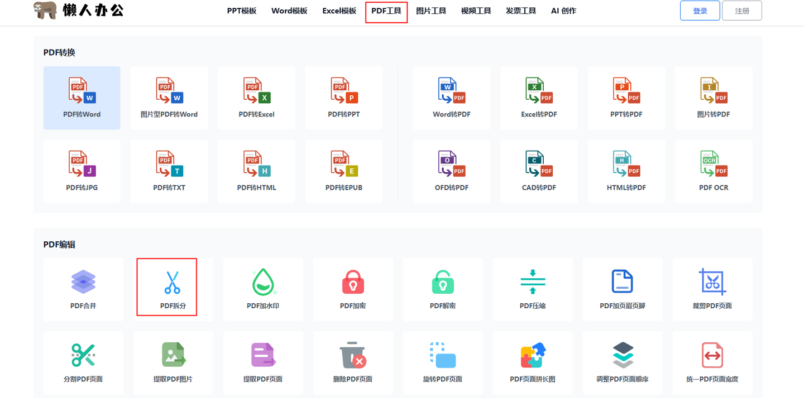Viewport: 804px width, 398px height.
Task: Open the 旋转PDF页面 rotate tool
Action: point(443,362)
